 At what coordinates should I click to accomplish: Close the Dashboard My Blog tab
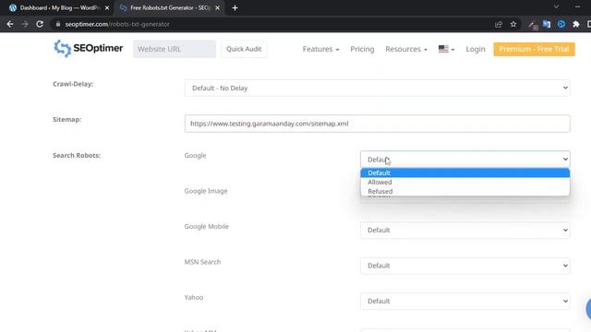[x=107, y=8]
